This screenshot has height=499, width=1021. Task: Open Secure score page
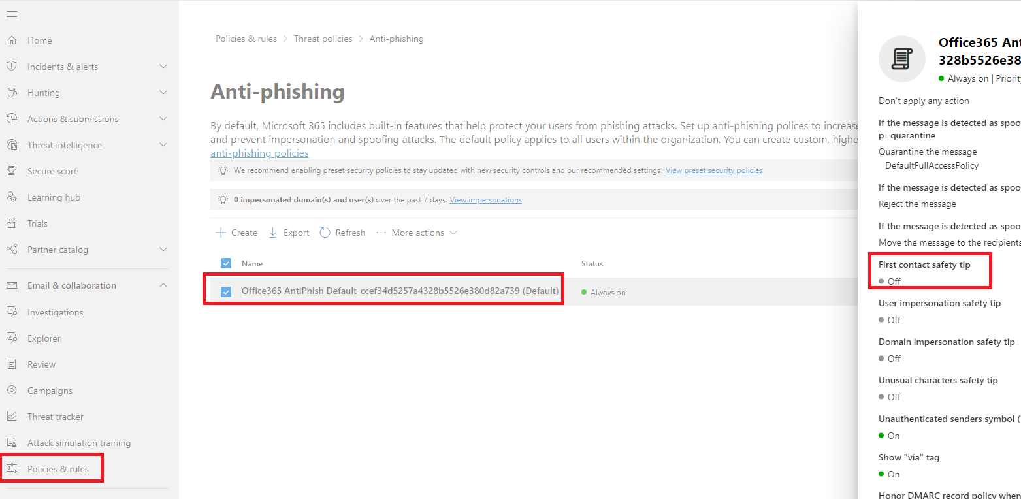point(53,171)
